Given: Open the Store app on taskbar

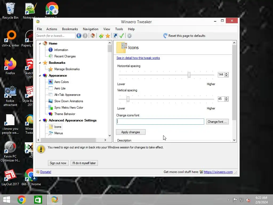Looking at the screenshot, I should pyautogui.click(x=38, y=200).
